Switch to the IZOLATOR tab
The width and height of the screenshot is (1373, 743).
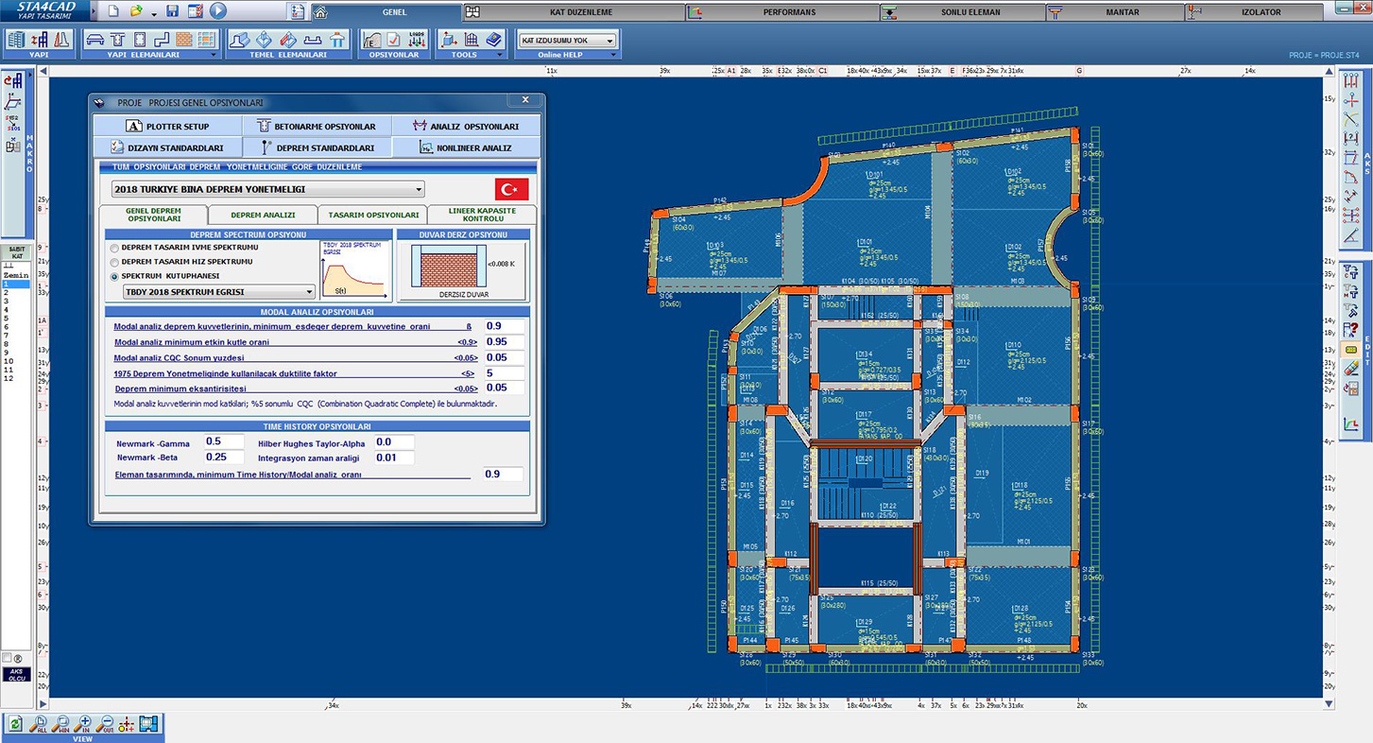tap(1254, 12)
